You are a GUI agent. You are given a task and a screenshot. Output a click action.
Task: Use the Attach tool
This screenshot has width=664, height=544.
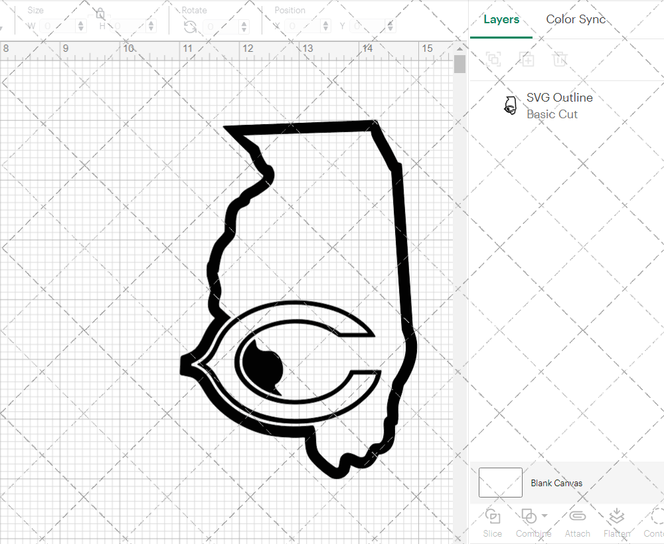(x=577, y=522)
